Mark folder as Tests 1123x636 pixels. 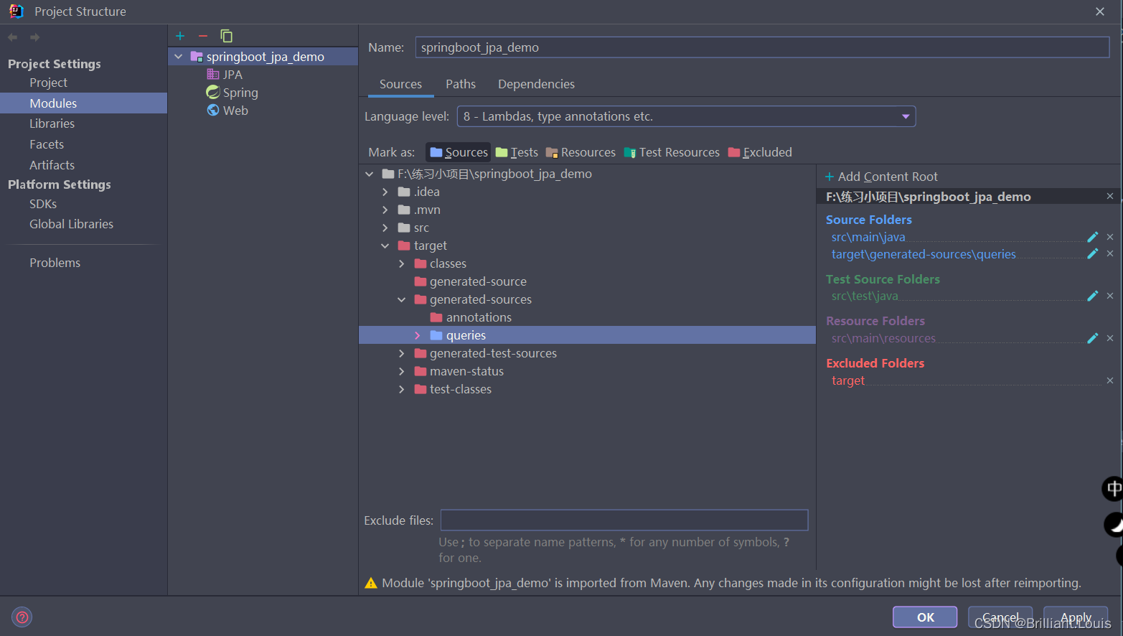(517, 152)
